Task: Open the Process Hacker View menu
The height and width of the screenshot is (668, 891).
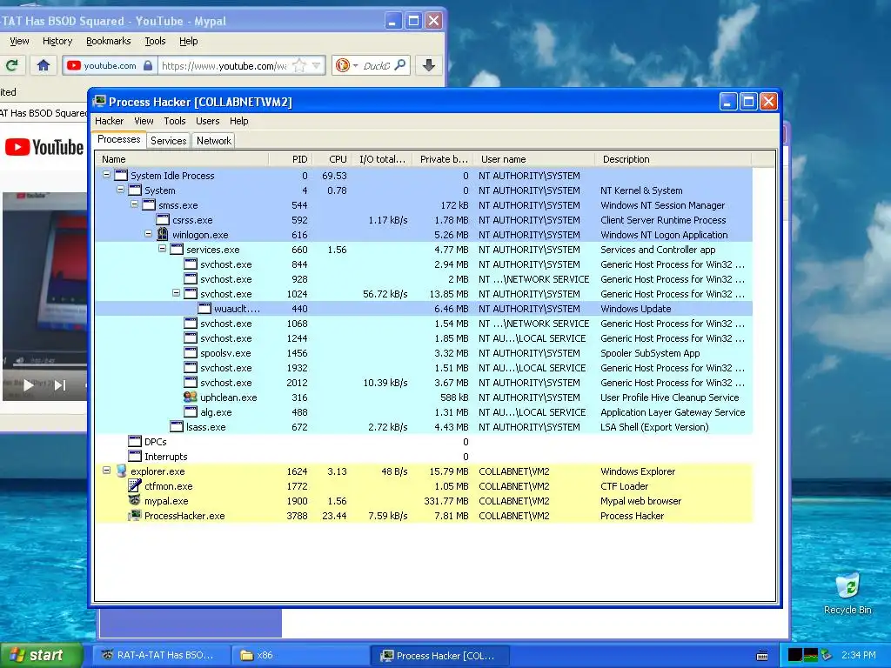Action: pyautogui.click(x=144, y=121)
